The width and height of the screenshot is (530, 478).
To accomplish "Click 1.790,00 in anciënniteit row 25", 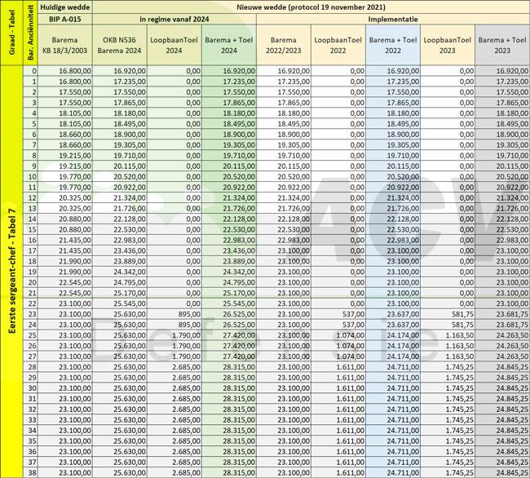I will (174, 335).
